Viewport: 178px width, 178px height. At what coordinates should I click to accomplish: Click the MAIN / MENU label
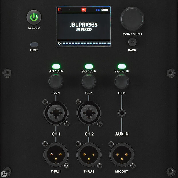tap(132, 34)
